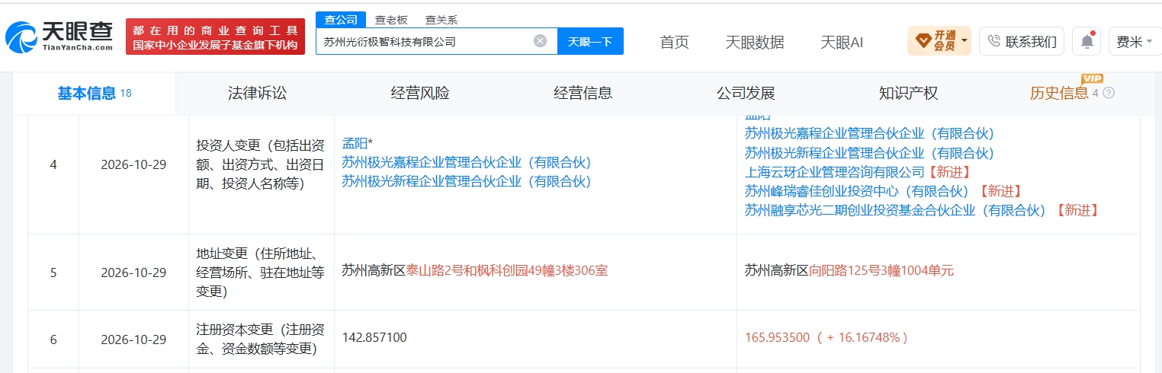Click the 注册资本变更 change item cell
Viewport: 1162px width, 373px height.
coord(262,340)
